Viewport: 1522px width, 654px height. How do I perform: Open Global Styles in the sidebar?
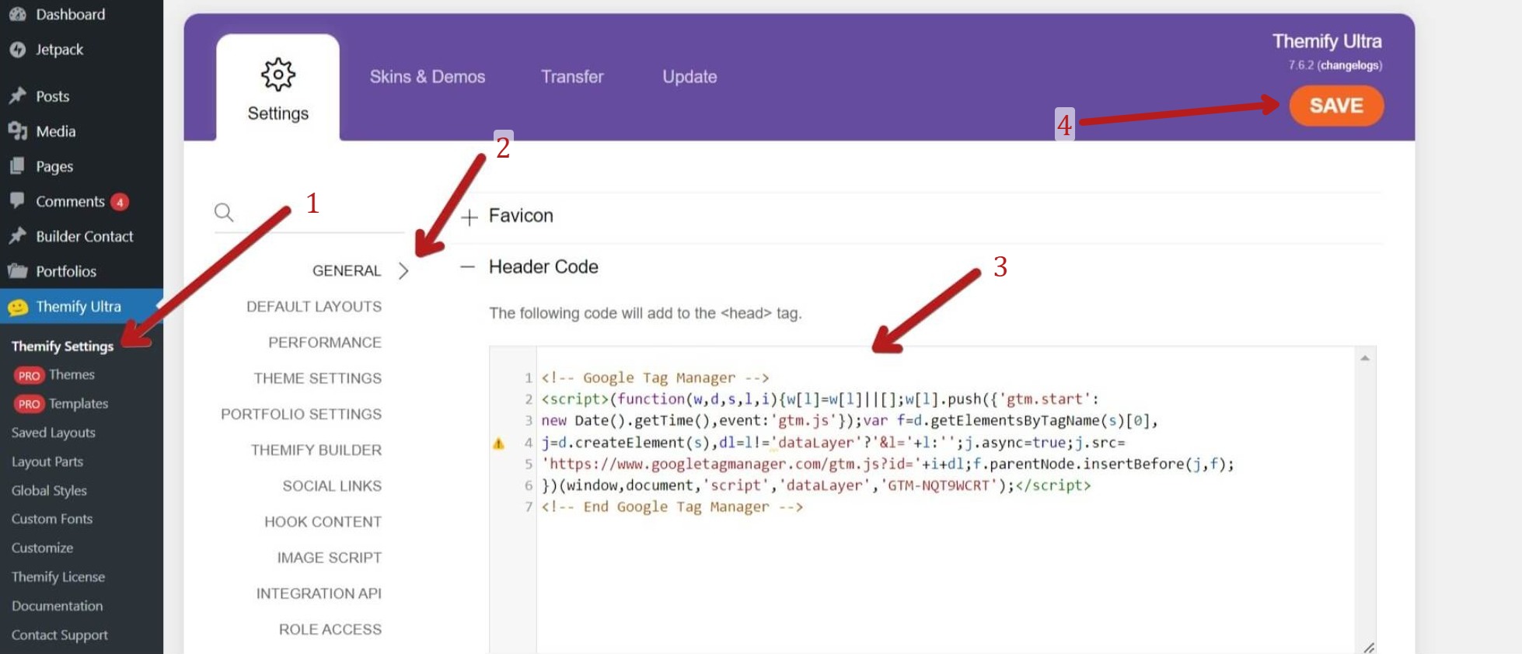(49, 490)
